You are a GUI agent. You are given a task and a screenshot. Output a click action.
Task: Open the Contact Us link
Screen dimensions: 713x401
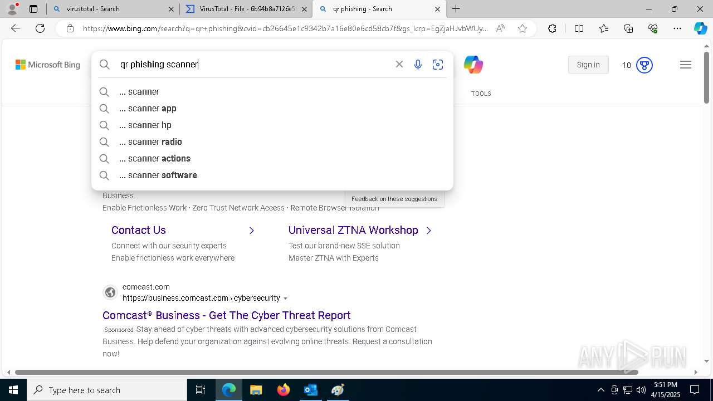[x=139, y=230]
